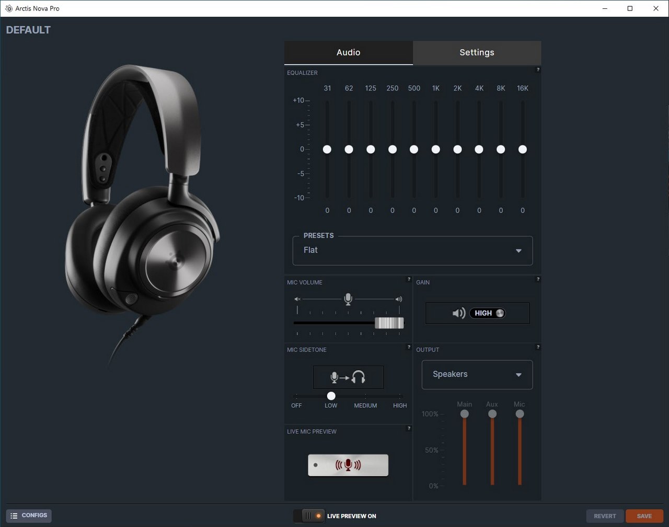Image resolution: width=669 pixels, height=527 pixels.
Task: Click the 16K band value below slider
Action: point(522,211)
